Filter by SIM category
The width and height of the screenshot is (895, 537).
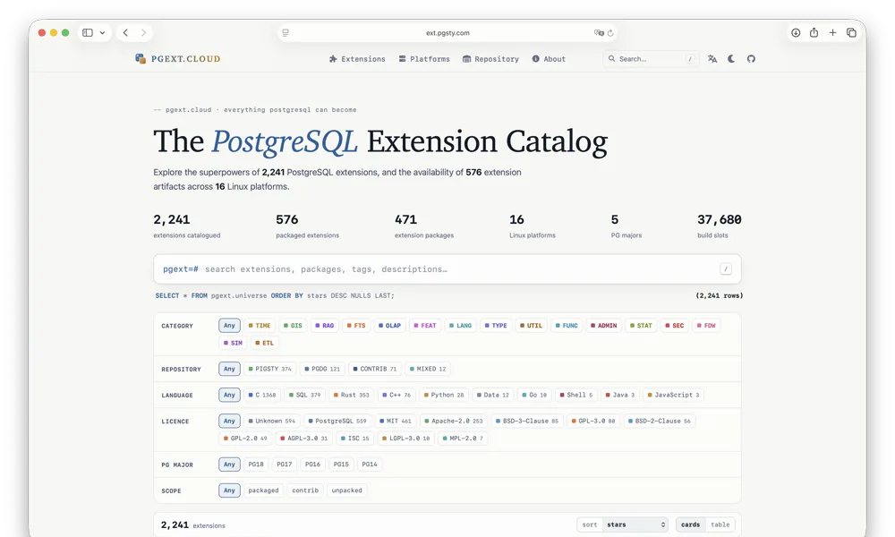(233, 343)
